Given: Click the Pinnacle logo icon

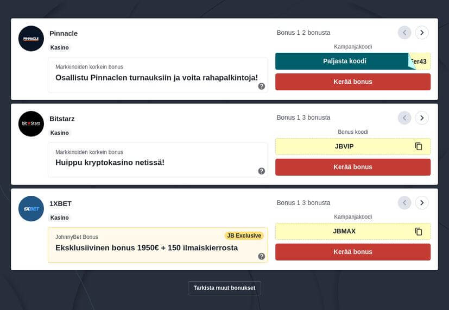Looking at the screenshot, I should coord(31,39).
